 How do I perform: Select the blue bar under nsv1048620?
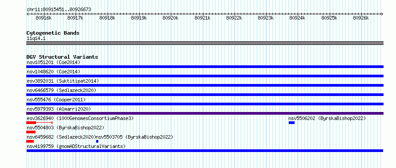(205, 76)
